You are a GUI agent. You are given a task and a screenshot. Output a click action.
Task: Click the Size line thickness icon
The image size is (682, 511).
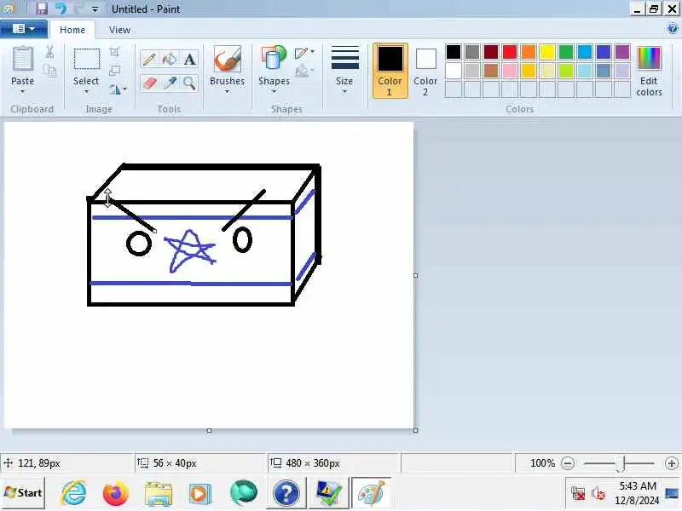pos(345,58)
